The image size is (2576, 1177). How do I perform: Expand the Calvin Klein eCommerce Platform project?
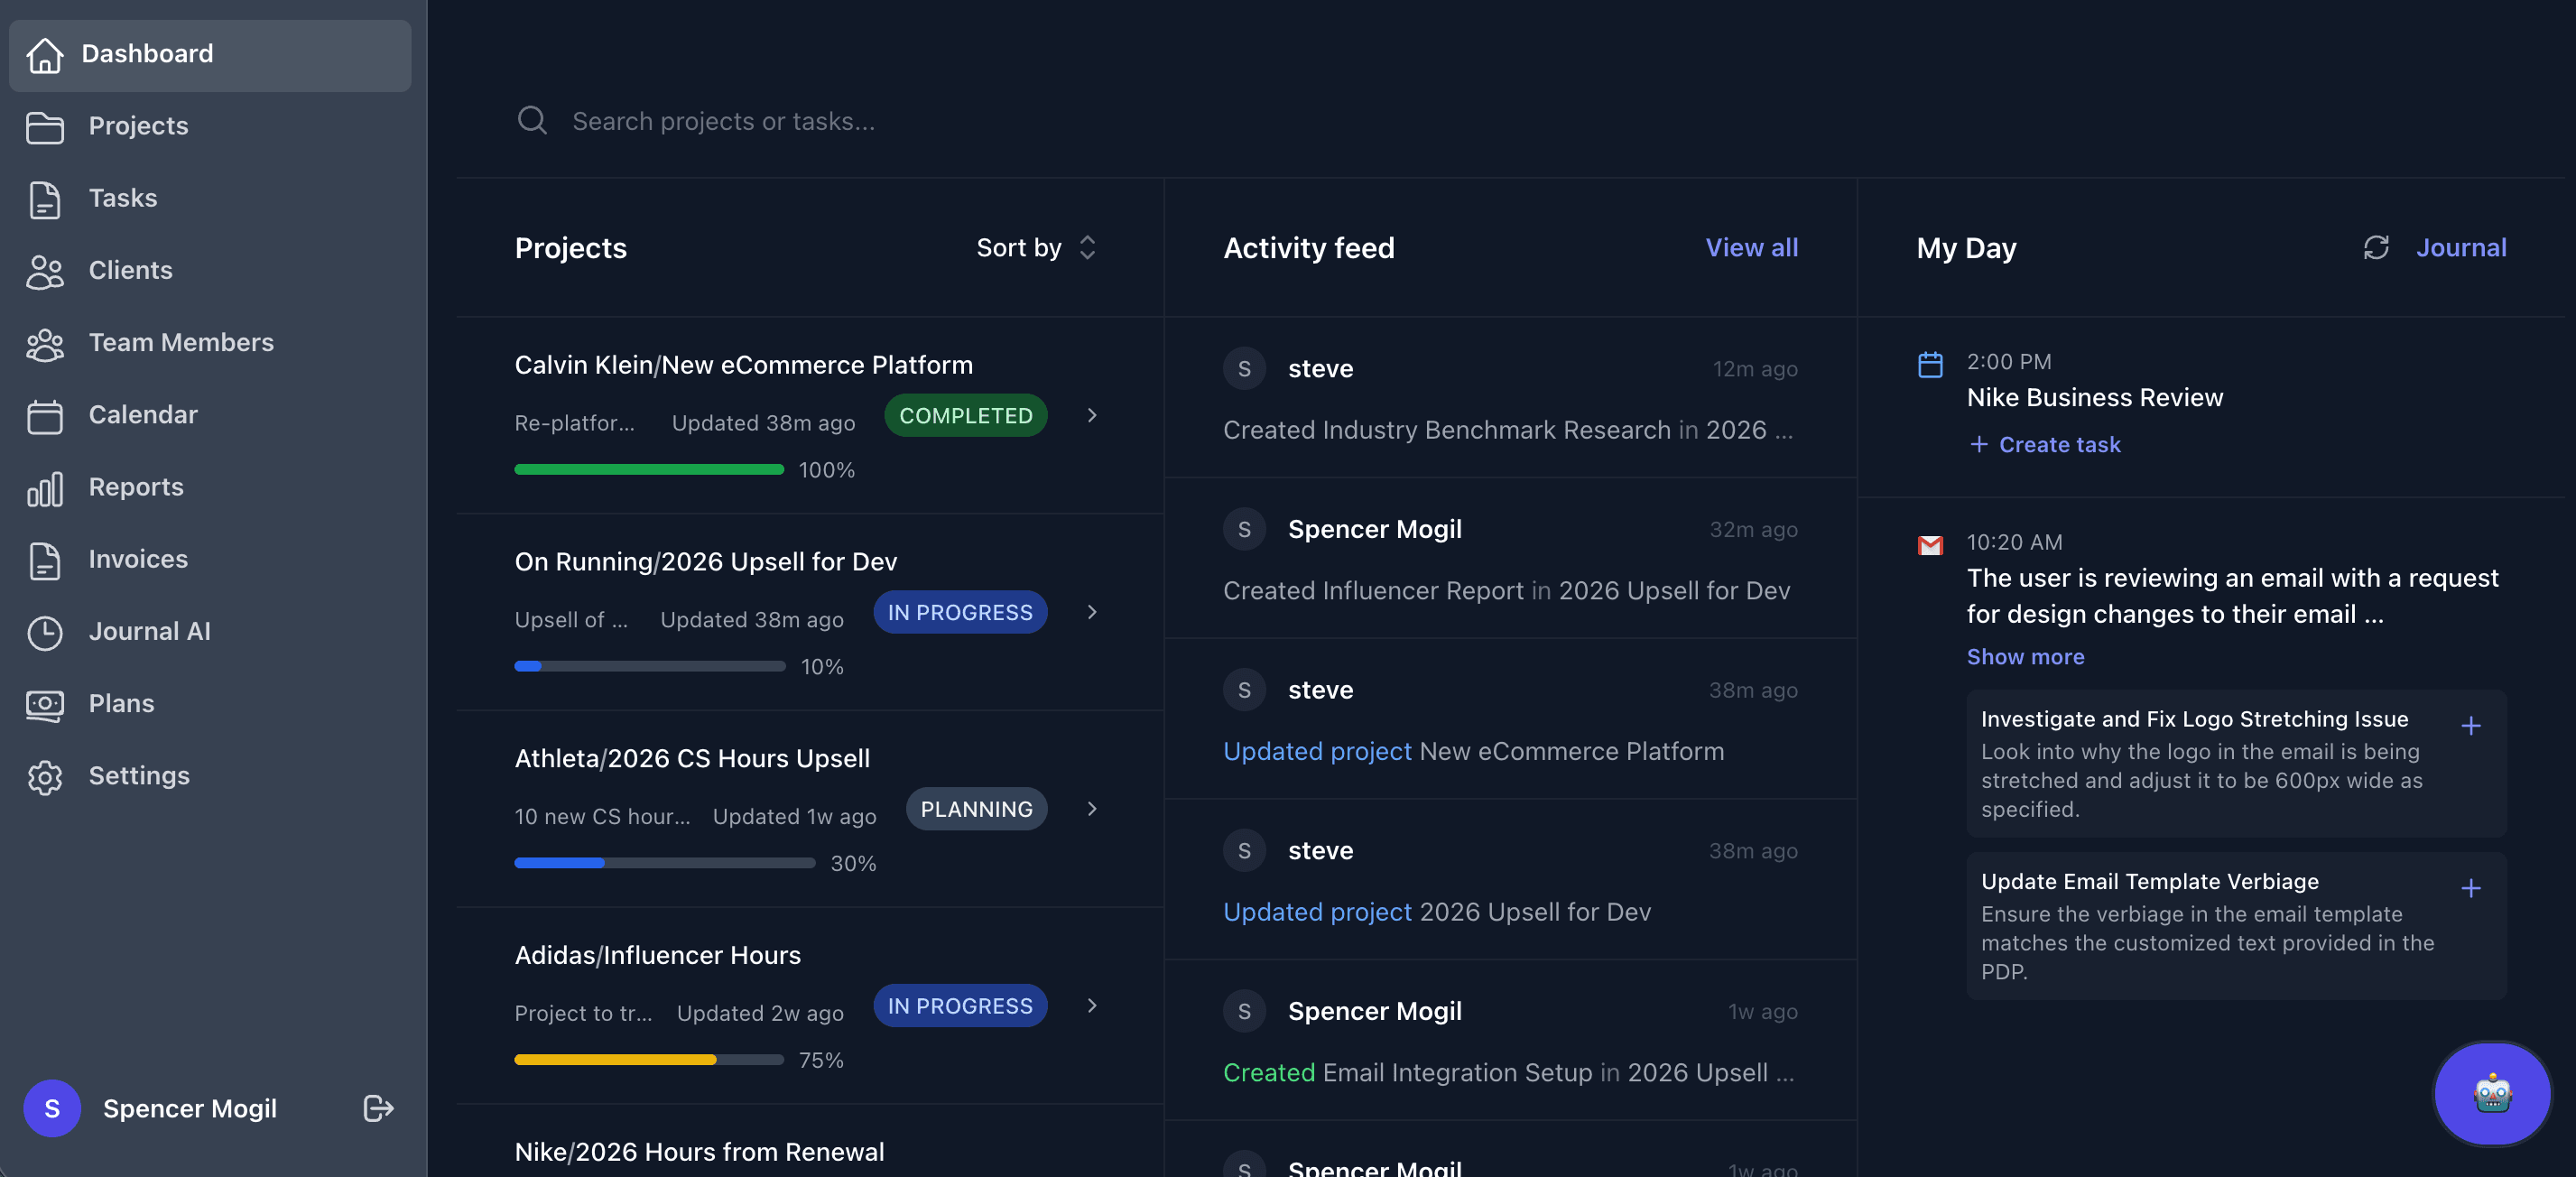1091,415
